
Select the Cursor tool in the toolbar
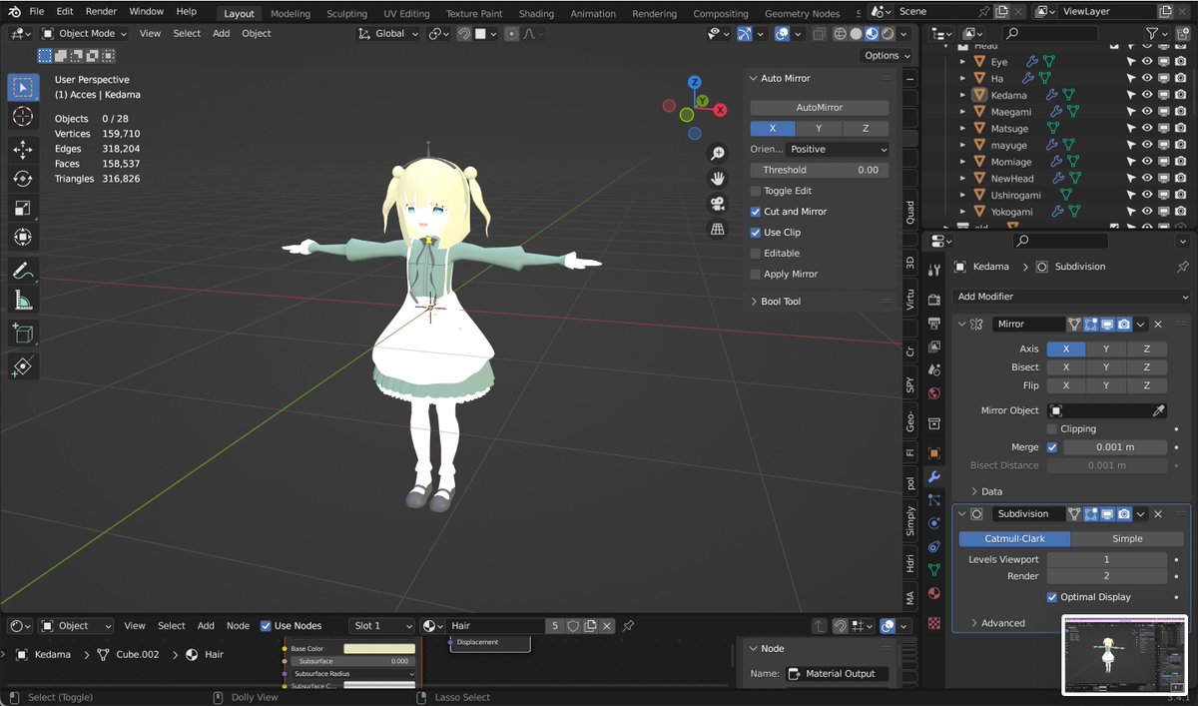pyautogui.click(x=23, y=117)
